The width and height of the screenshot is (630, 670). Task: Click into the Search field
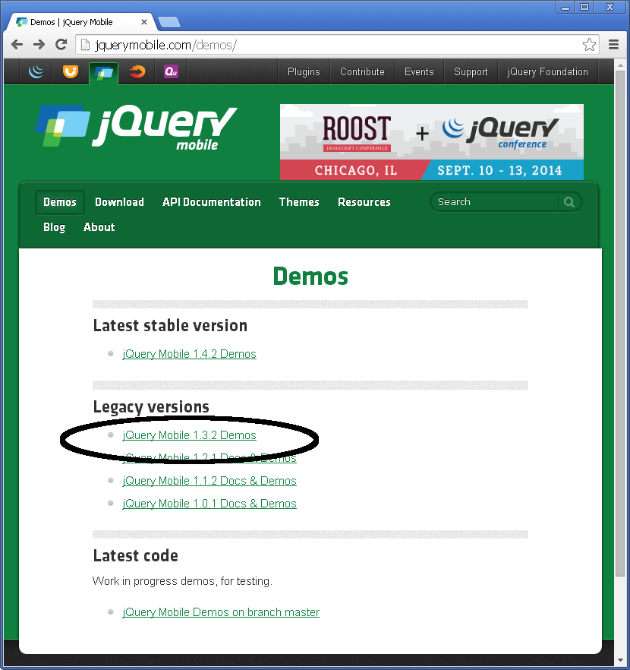click(x=495, y=202)
